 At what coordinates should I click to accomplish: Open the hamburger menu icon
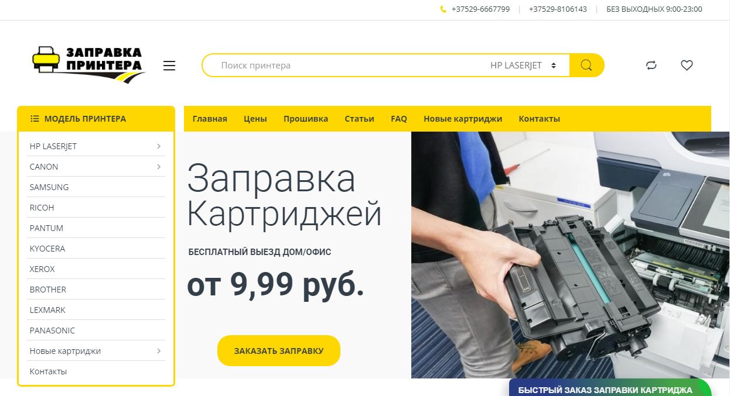tap(169, 66)
